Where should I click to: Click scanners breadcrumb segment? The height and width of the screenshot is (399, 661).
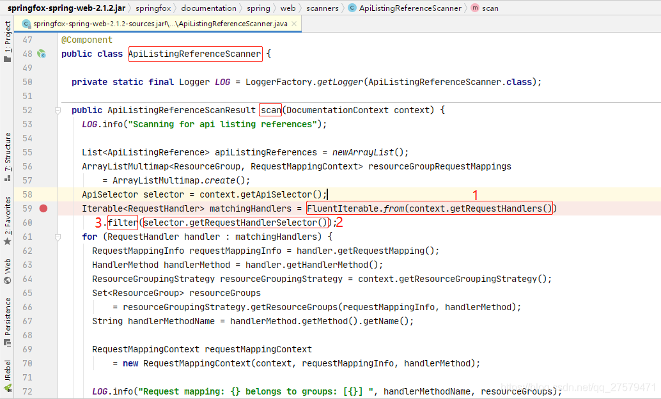[x=322, y=8]
